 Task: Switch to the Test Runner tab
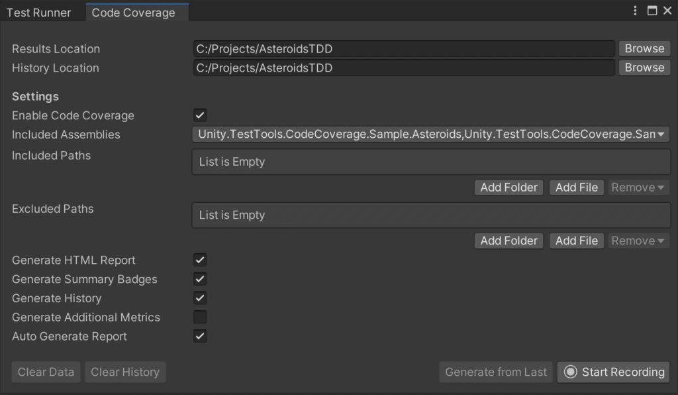click(41, 11)
